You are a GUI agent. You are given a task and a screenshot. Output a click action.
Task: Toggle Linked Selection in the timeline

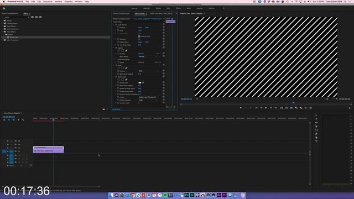pyautogui.click(x=13, y=120)
